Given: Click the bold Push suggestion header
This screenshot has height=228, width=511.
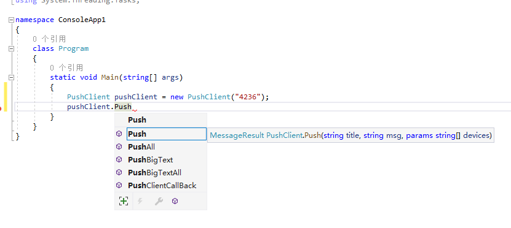Looking at the screenshot, I should [137, 120].
